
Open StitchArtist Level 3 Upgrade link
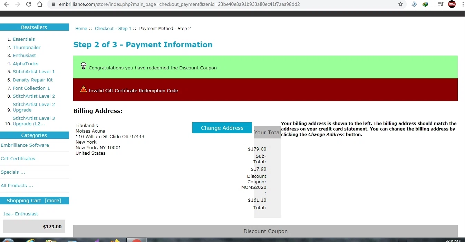(34, 121)
